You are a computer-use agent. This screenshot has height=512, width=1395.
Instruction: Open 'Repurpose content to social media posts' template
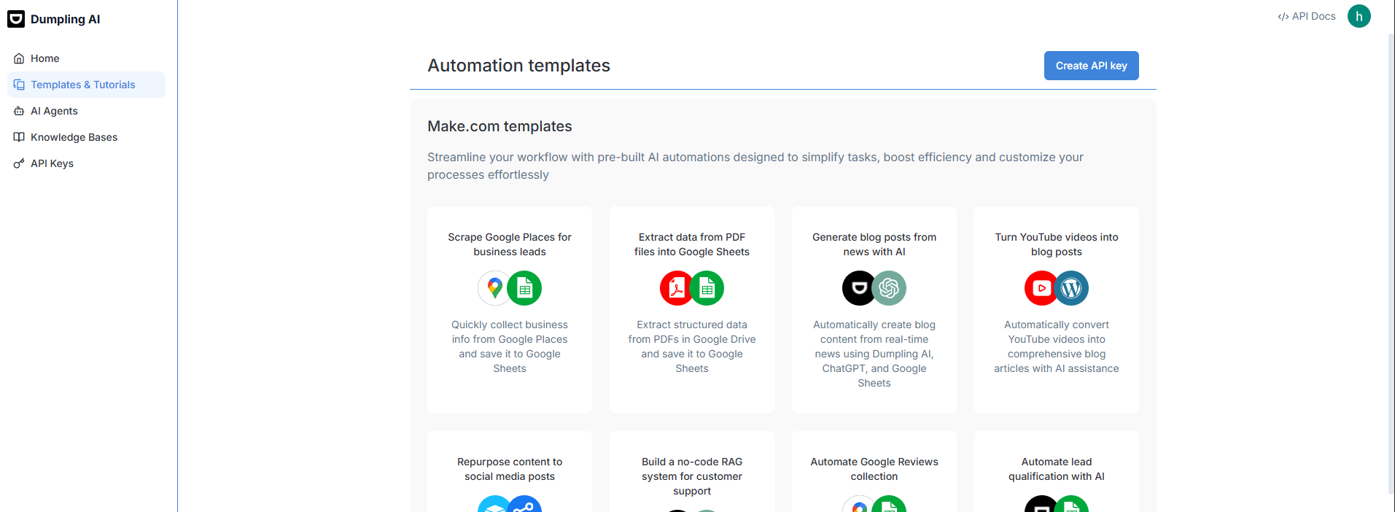(x=510, y=471)
